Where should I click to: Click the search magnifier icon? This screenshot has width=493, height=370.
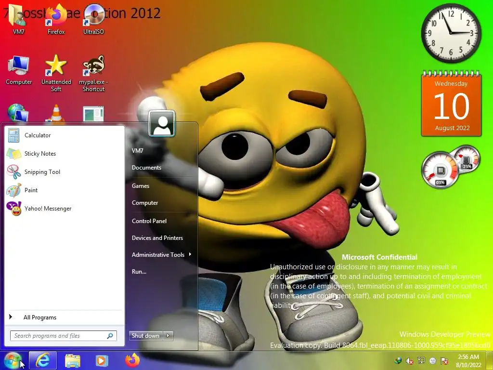pos(110,336)
